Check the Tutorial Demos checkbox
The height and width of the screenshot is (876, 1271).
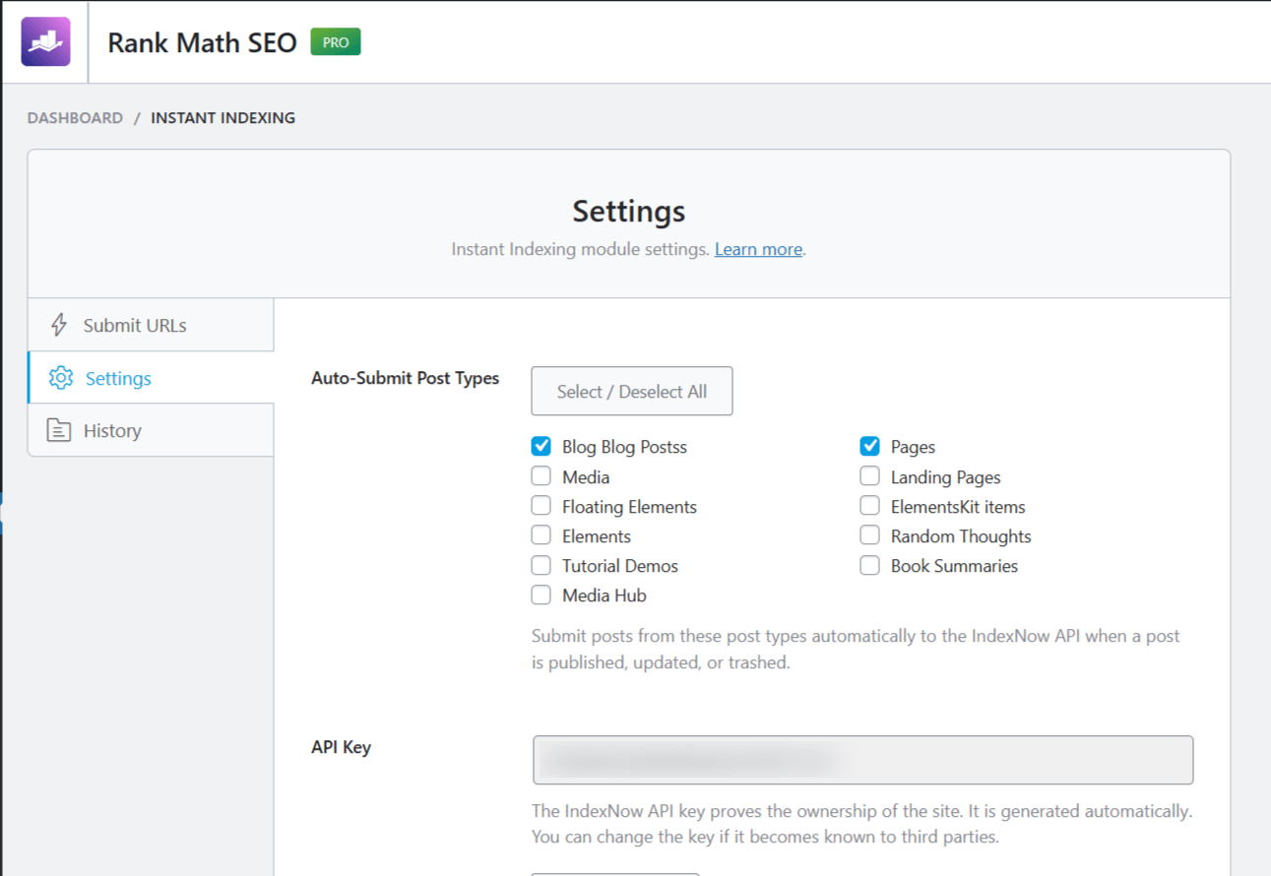(540, 565)
